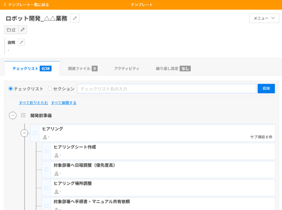Click the drag handle for 対象部署へ日程調整（優先度高）
The image size is (282, 210).
click(x=46, y=169)
